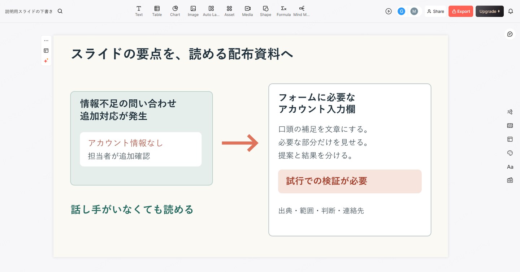The image size is (520, 272).
Task: Click the Export button
Action: [x=461, y=11]
